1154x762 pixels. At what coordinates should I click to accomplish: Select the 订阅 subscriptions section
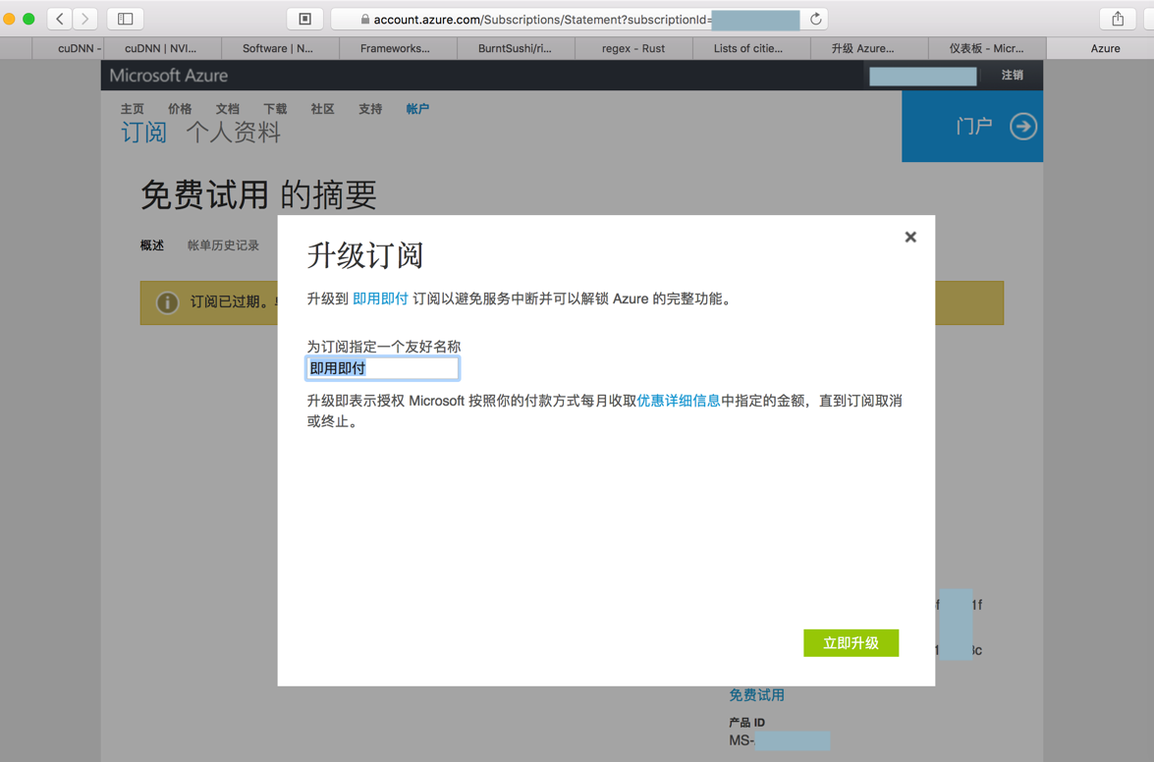point(143,133)
